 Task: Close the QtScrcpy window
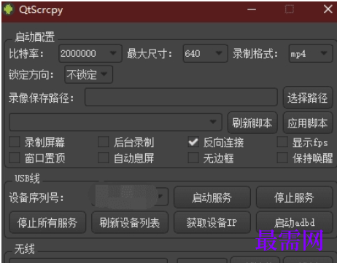click(x=328, y=9)
